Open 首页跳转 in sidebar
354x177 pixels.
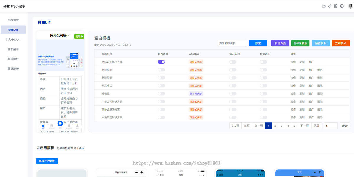13,69
